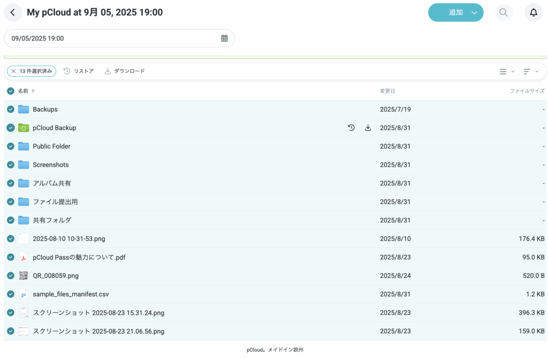Open the Screenshots folder
Image resolution: width=548 pixels, height=359 pixels.
(x=50, y=165)
